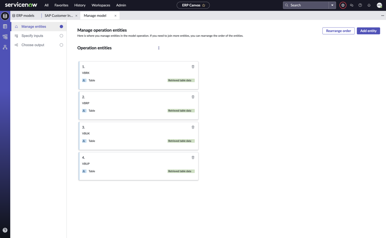
Task: Open the database icon at top of sidebar
Action: point(5,16)
